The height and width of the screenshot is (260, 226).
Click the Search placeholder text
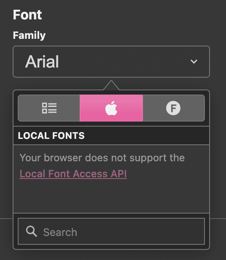[60, 232]
